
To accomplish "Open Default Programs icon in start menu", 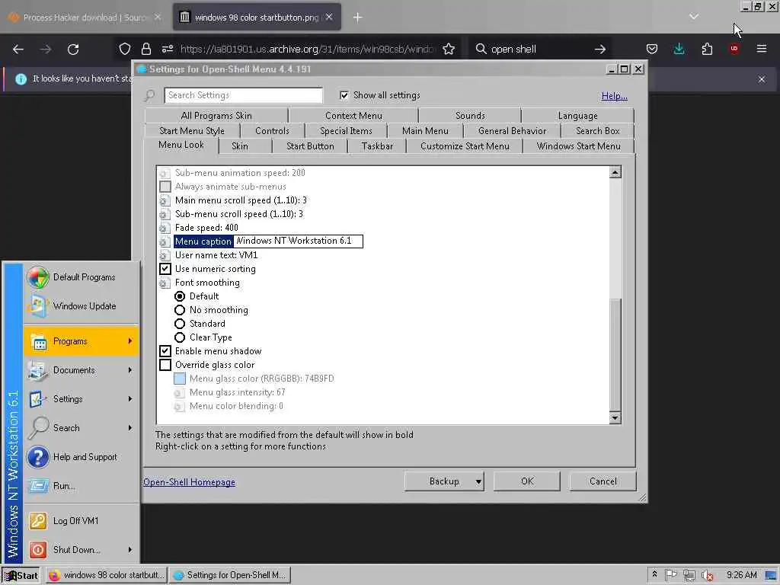I will click(x=38, y=277).
